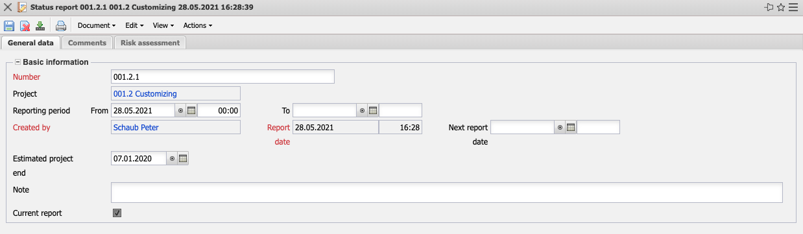Click the dot button beside From date
The image size is (803, 234).
tap(180, 111)
